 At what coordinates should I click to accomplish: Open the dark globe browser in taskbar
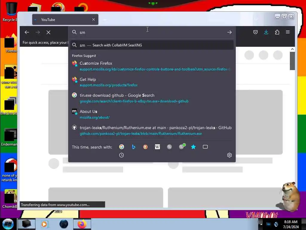(x=64, y=224)
